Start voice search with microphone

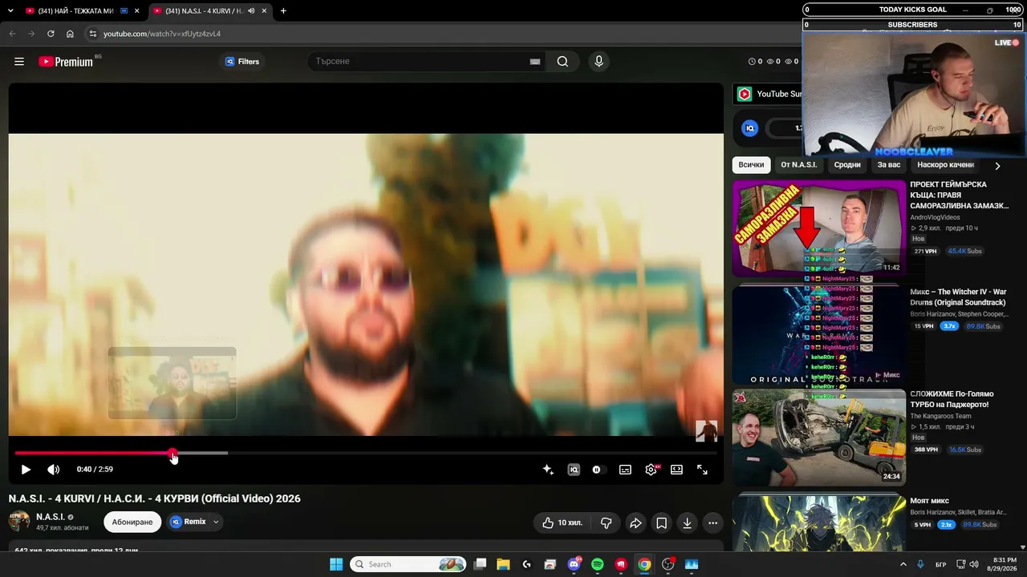click(x=599, y=62)
